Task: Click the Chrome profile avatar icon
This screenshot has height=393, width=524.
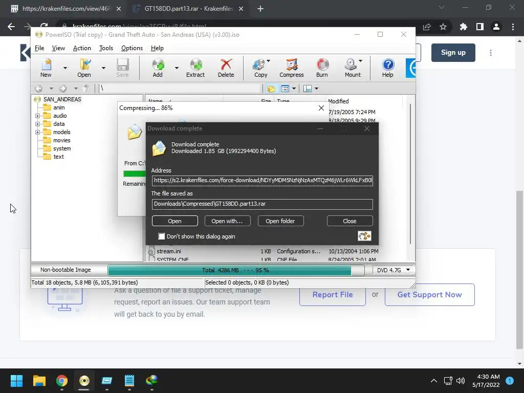Action: pos(496,27)
